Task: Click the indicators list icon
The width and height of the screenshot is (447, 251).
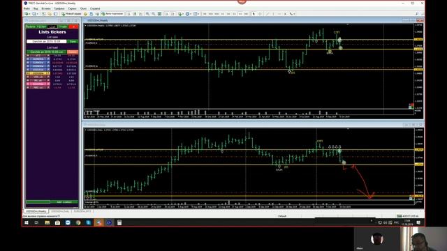Action: 180,14
